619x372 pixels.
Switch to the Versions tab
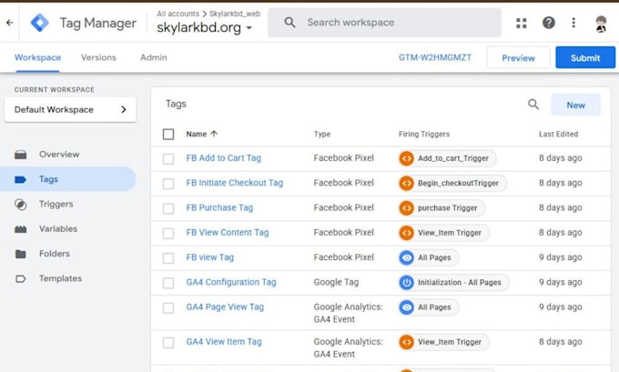98,57
